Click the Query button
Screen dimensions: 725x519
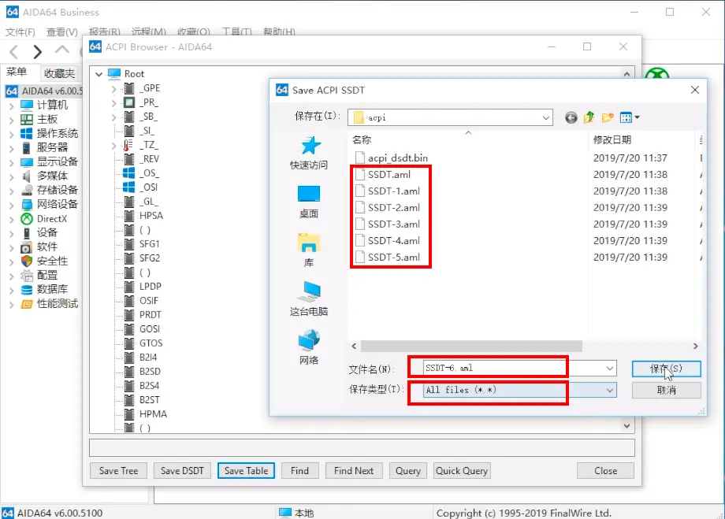408,471
